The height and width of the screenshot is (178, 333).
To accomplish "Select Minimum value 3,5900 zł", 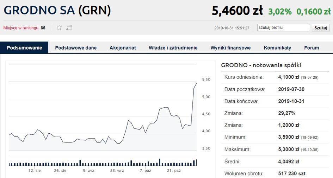I will [289, 137].
